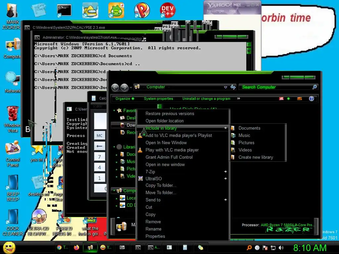The height and width of the screenshot is (254, 339).
Task: Launch the Bad Piggies desktop shortcut
Action: pyautogui.click(x=116, y=10)
